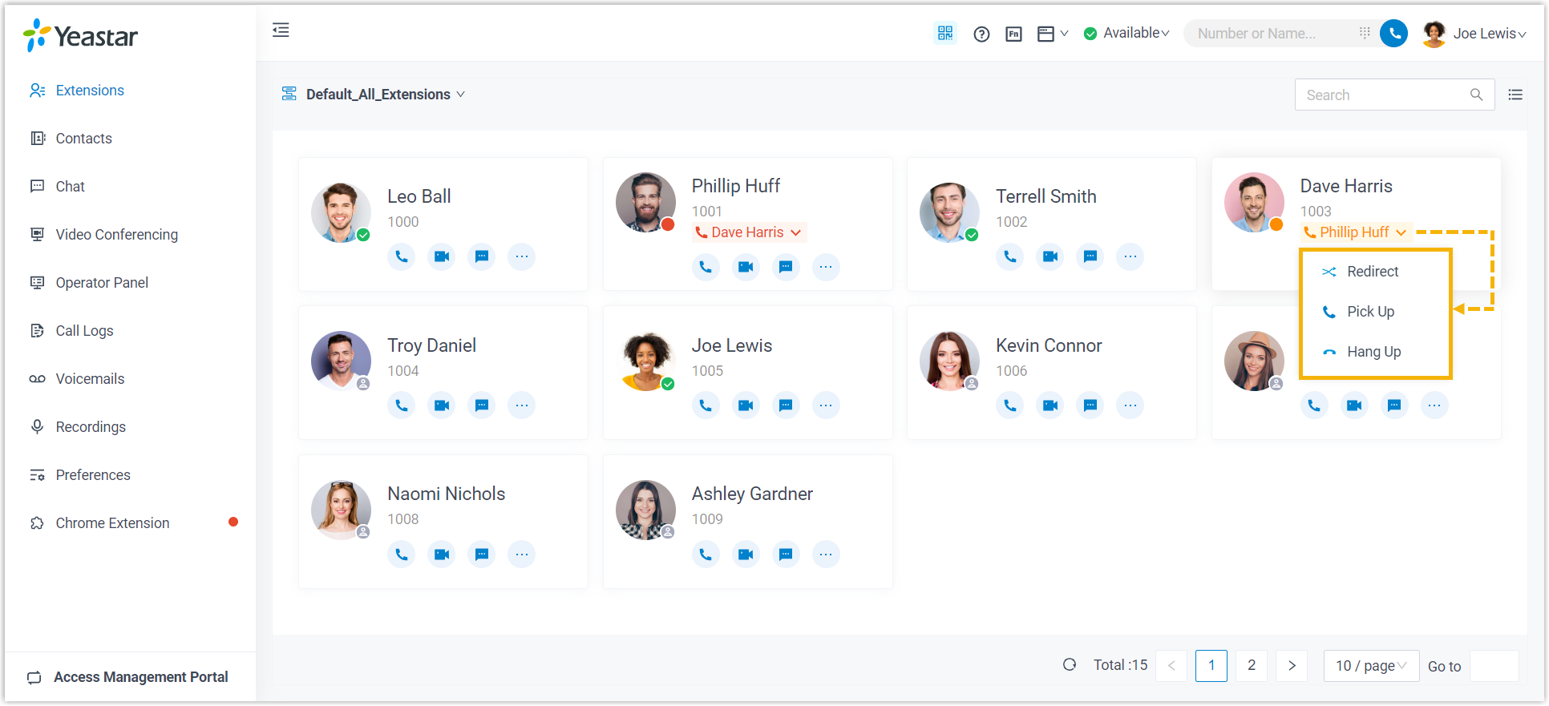Open the 10 / page size dropdown
Screen dimensions: 1549x706
(x=1371, y=665)
